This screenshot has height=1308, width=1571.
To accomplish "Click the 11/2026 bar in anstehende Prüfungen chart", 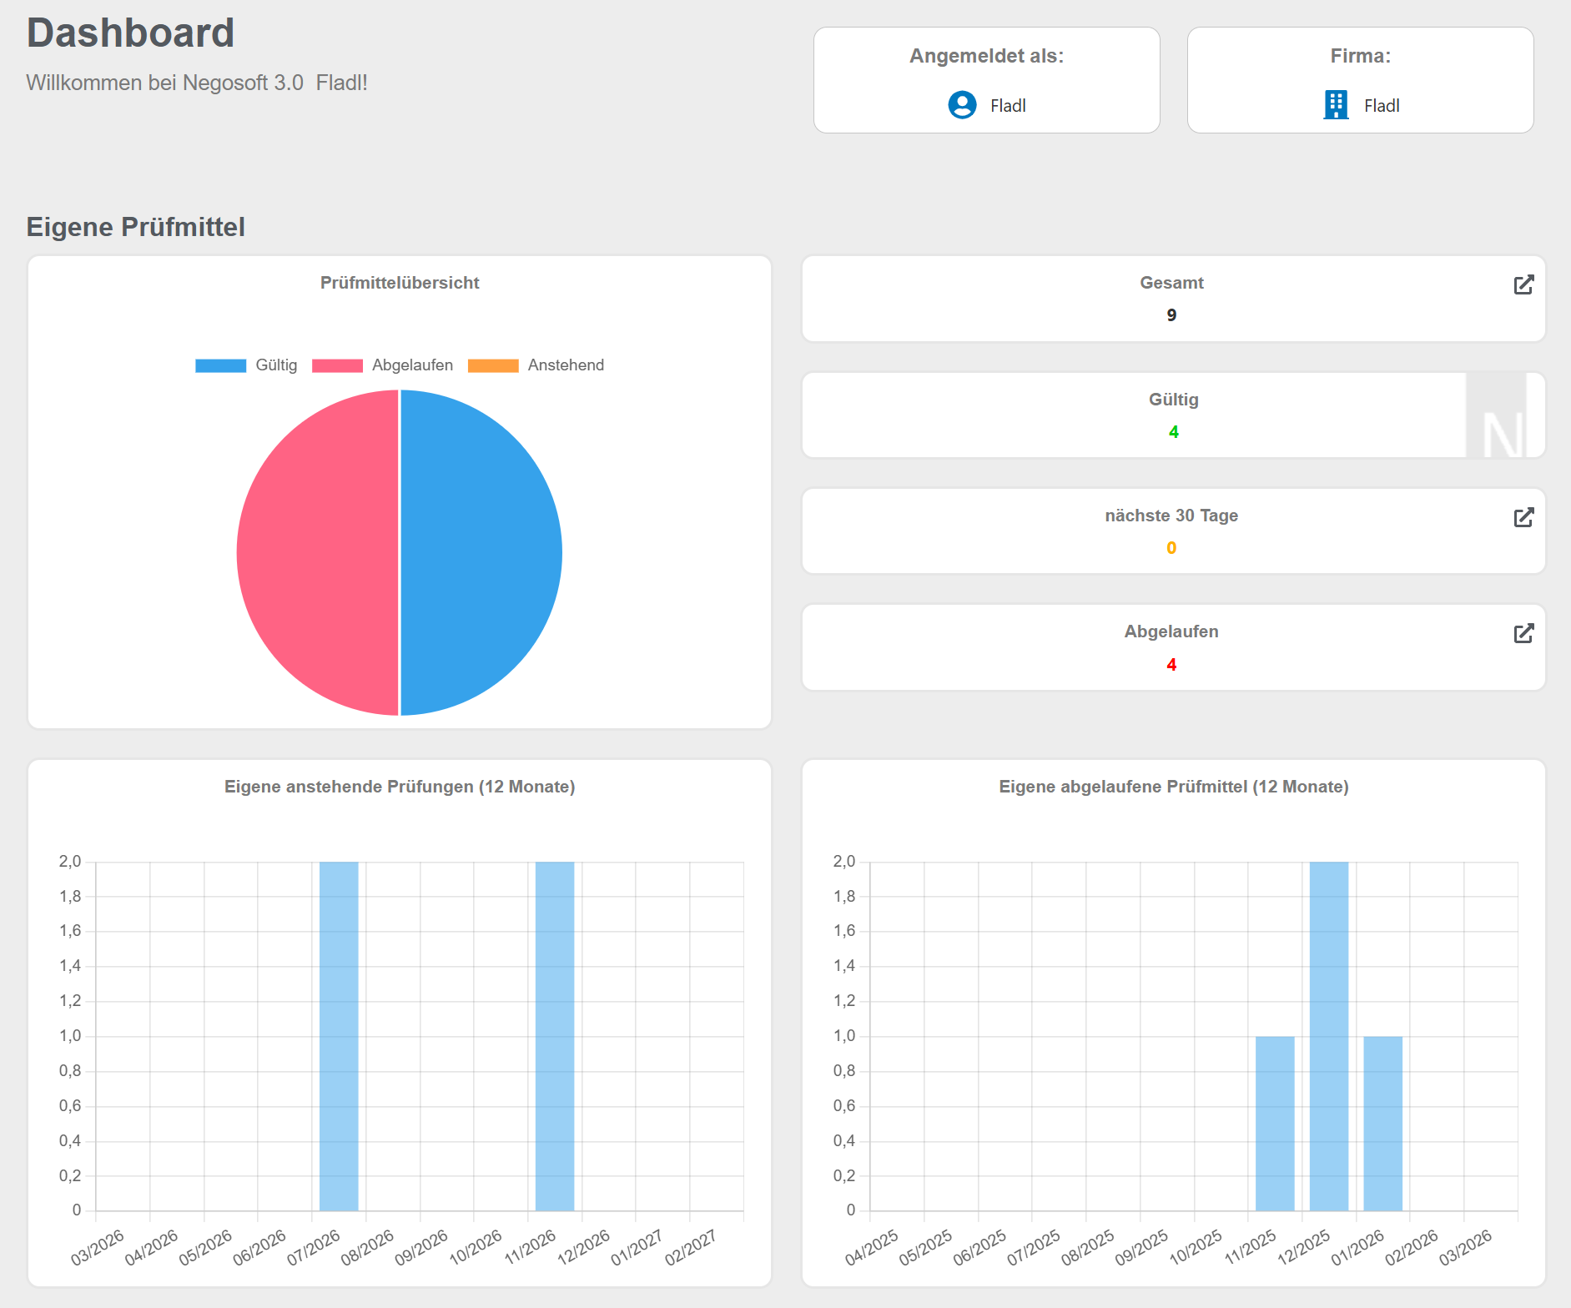I will [555, 1036].
